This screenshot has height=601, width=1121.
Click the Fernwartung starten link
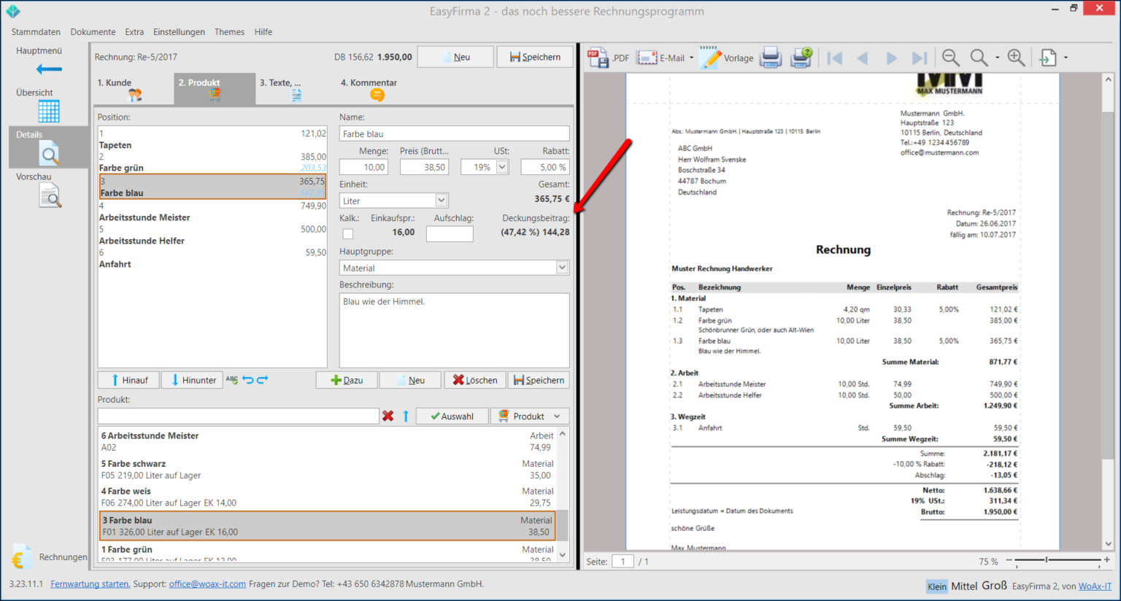(x=90, y=584)
